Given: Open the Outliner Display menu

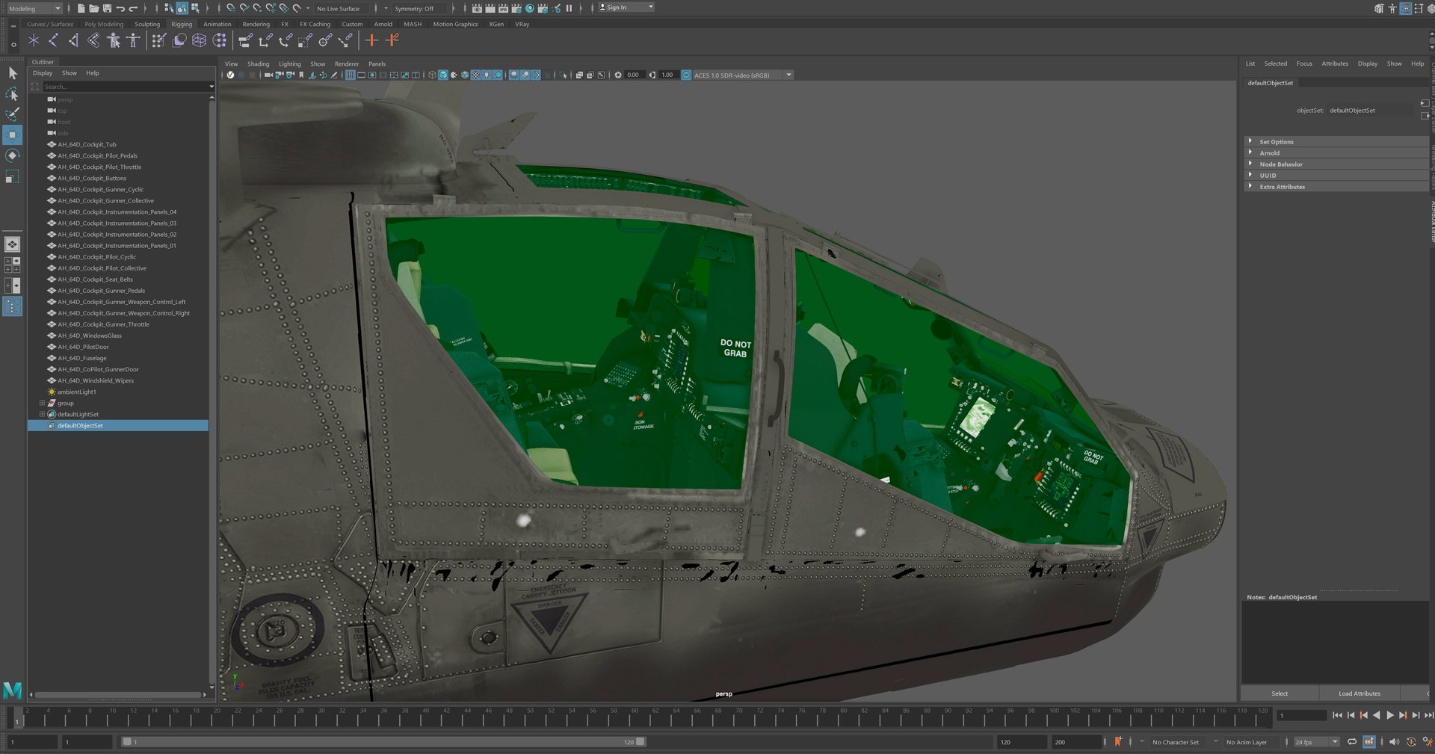Looking at the screenshot, I should [43, 73].
